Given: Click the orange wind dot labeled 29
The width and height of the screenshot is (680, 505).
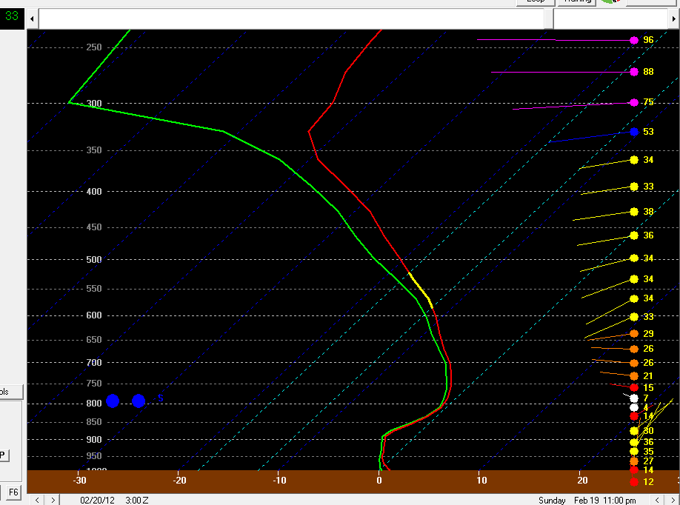Looking at the screenshot, I should coord(634,334).
